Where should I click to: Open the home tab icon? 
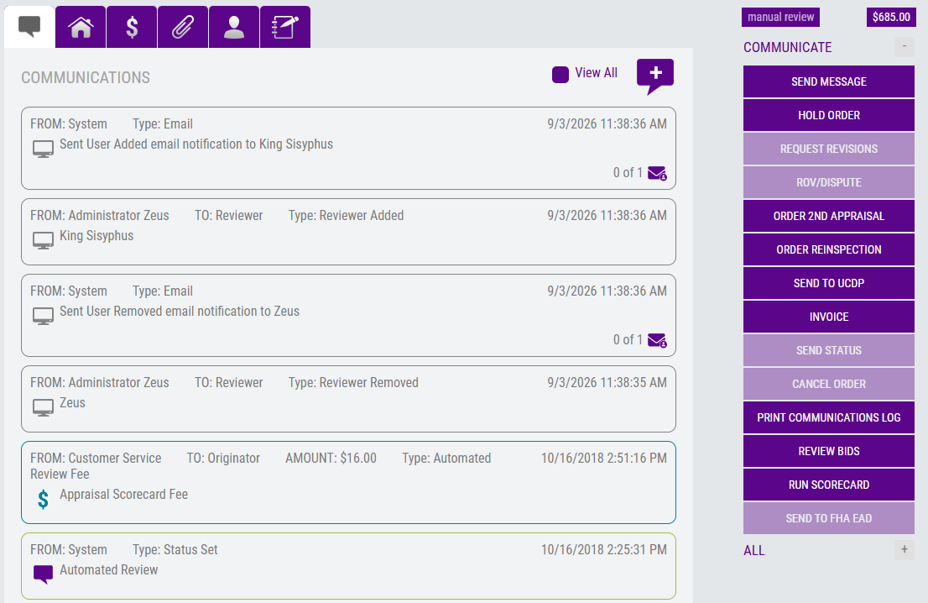pos(81,27)
